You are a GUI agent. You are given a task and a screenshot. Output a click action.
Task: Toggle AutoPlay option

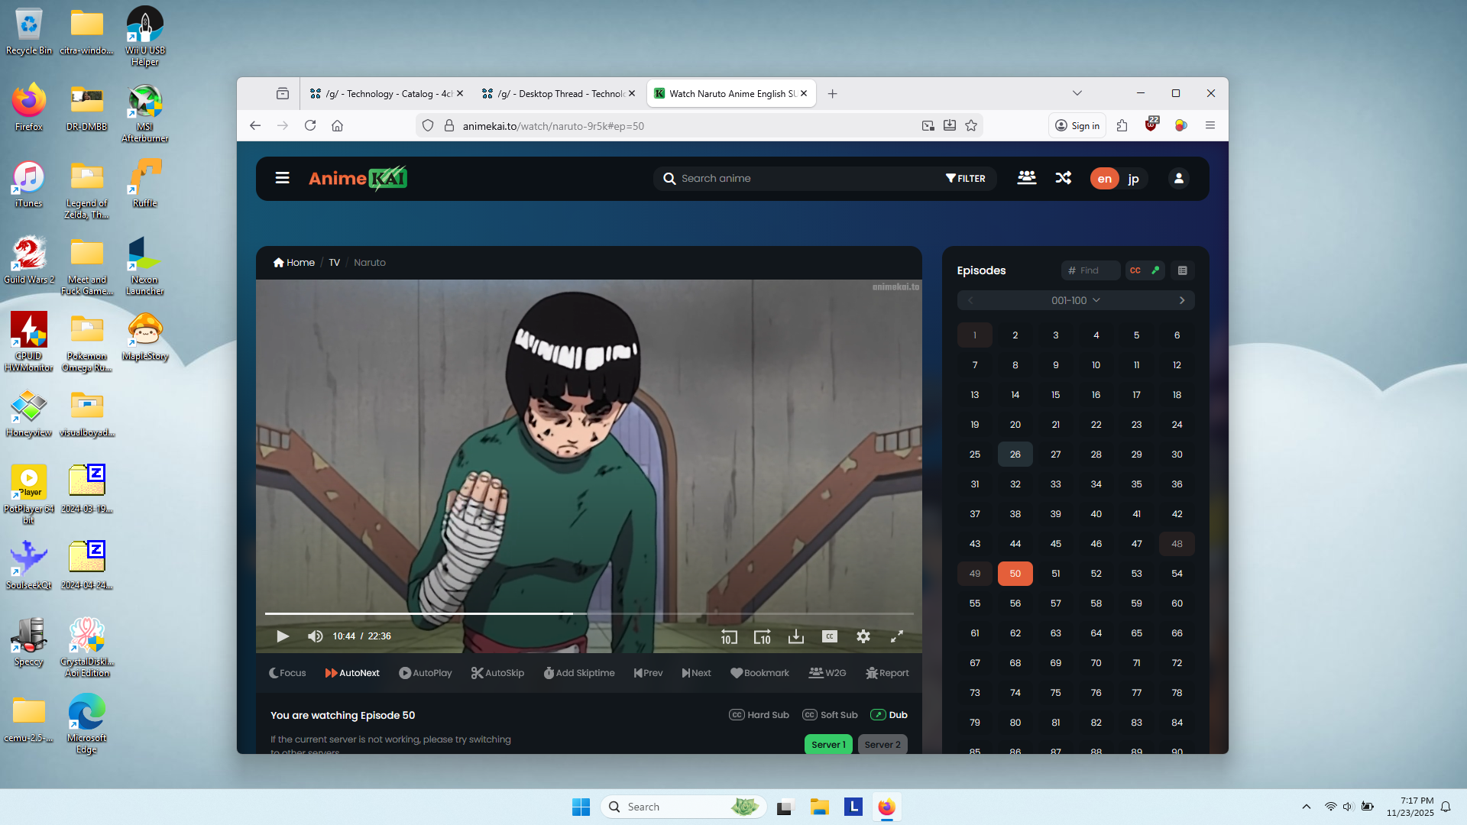(426, 673)
